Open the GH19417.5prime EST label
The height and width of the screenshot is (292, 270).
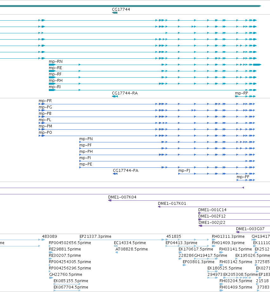coord(211,255)
